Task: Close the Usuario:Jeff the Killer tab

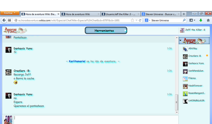Action: tap(138, 14)
